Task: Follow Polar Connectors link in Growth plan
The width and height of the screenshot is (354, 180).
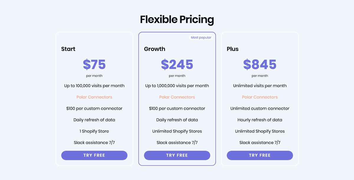Action: [x=177, y=97]
